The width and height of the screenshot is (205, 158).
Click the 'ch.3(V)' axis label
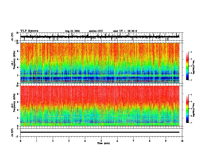(12, 132)
